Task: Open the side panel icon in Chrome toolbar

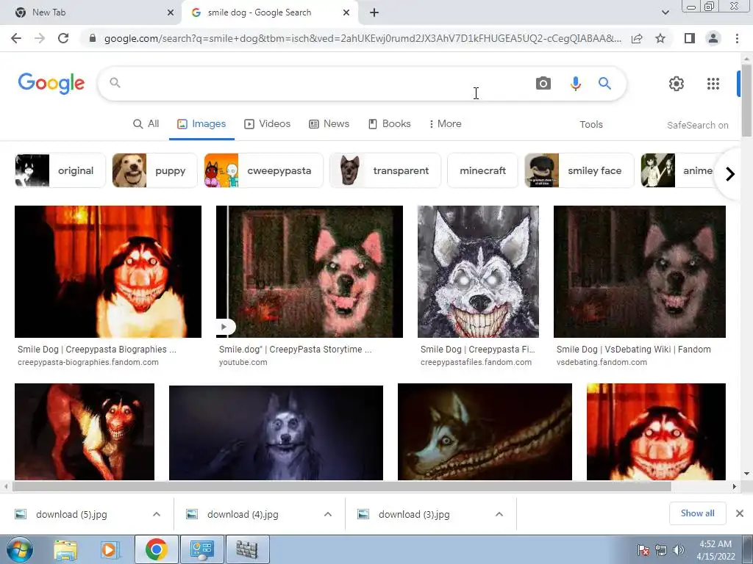Action: 690,38
